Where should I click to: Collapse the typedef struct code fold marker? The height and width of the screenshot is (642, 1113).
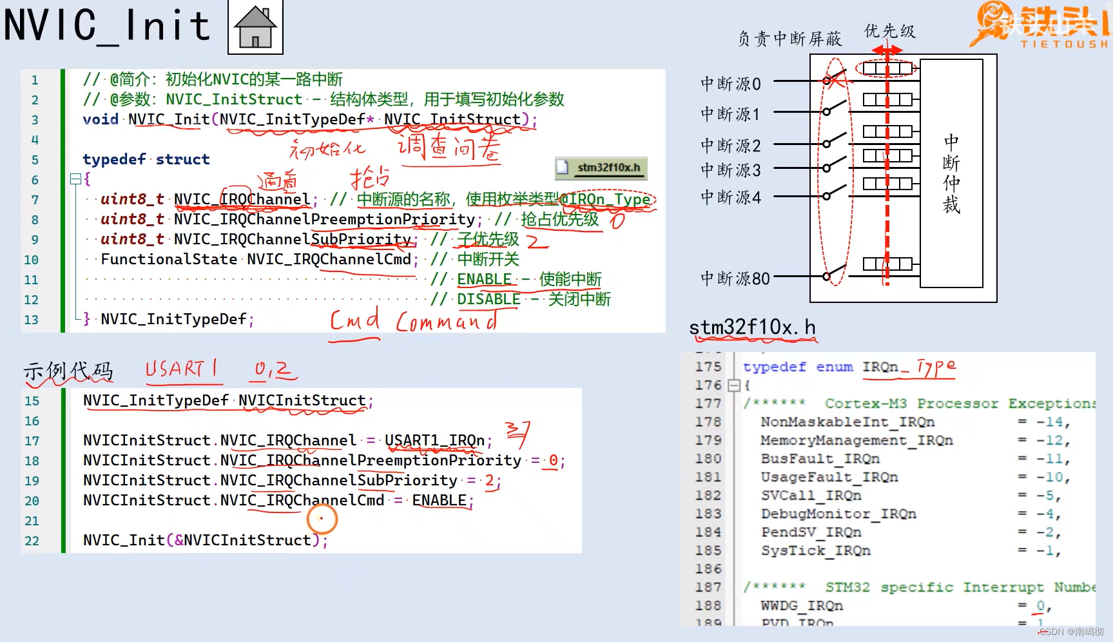tap(75, 179)
